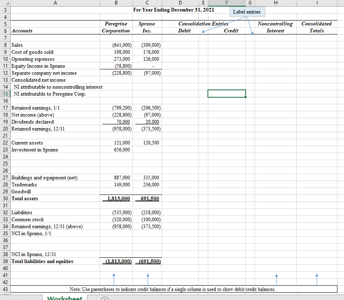Click the Label entries callout box
The height and width of the screenshot is (300, 344).
pyautogui.click(x=247, y=11)
